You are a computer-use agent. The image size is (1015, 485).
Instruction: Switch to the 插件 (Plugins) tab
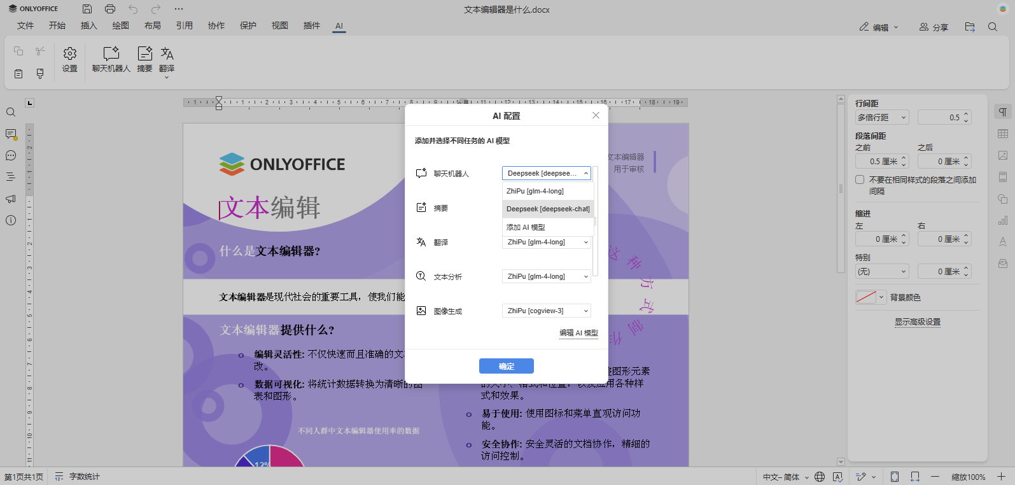click(x=312, y=25)
